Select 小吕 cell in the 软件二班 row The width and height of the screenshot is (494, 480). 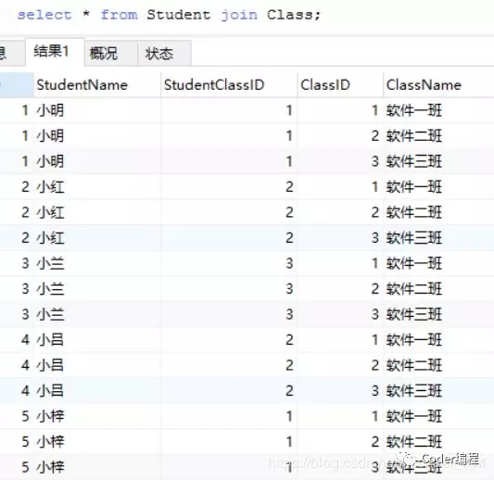pos(97,366)
